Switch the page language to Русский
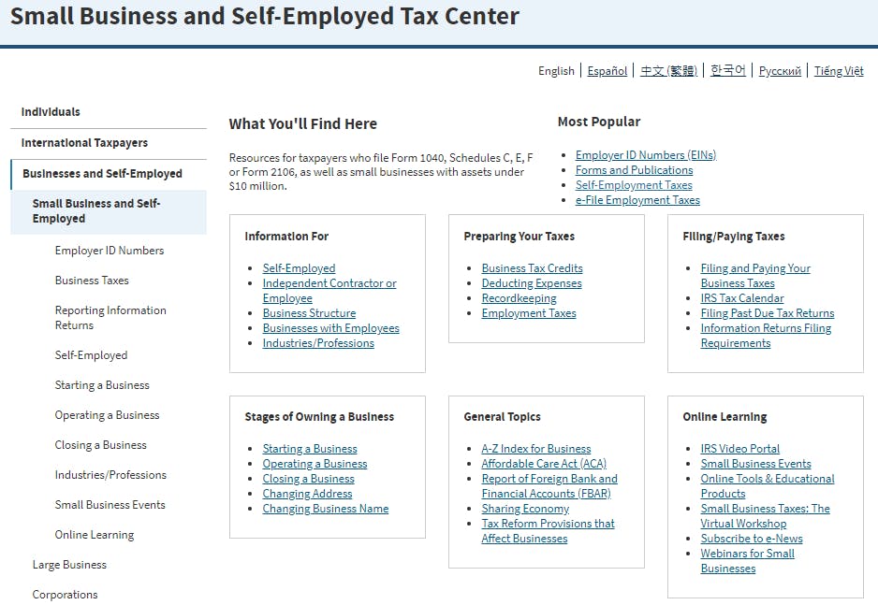878x605 pixels. pyautogui.click(x=780, y=71)
